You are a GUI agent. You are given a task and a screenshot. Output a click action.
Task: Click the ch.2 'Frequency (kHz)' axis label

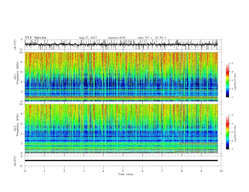pos(17,125)
